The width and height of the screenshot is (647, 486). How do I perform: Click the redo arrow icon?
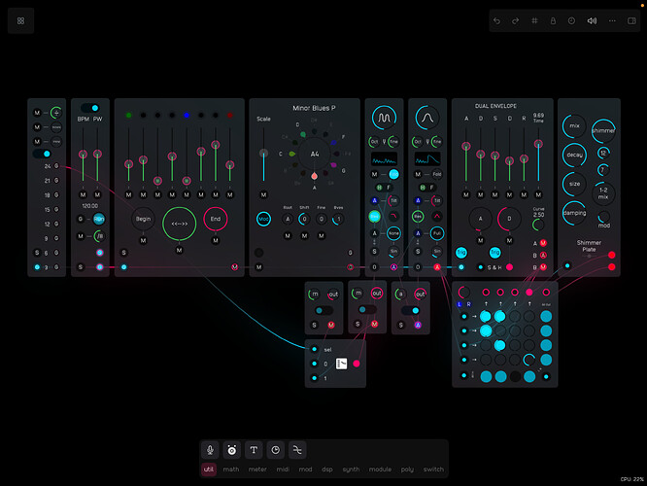(x=515, y=20)
